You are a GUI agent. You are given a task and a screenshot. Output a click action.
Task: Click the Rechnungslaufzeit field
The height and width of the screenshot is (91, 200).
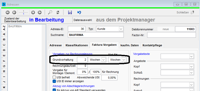82,66
